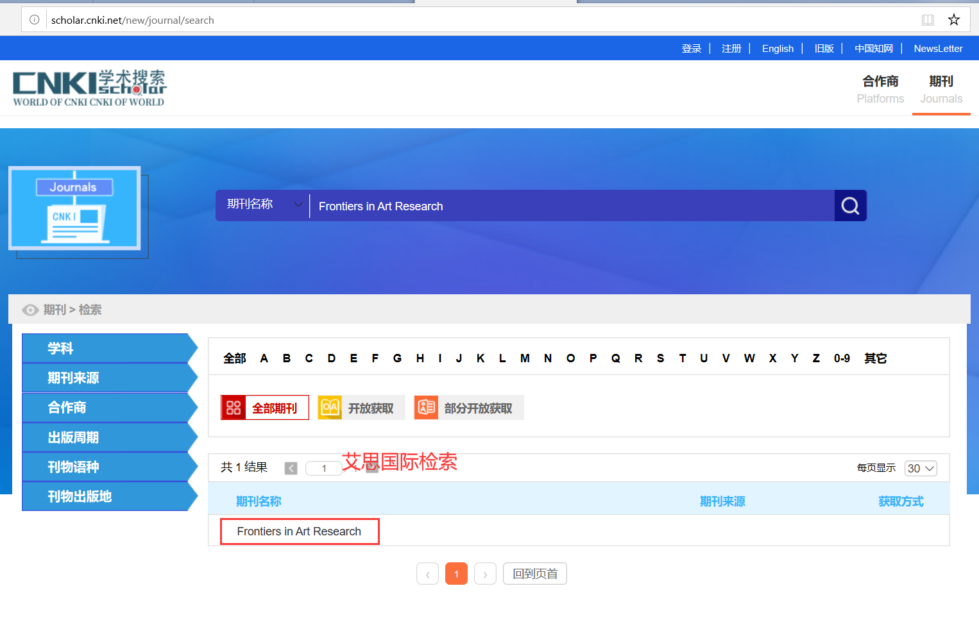Filter journals by 0-9
979x620 pixels.
coord(842,358)
